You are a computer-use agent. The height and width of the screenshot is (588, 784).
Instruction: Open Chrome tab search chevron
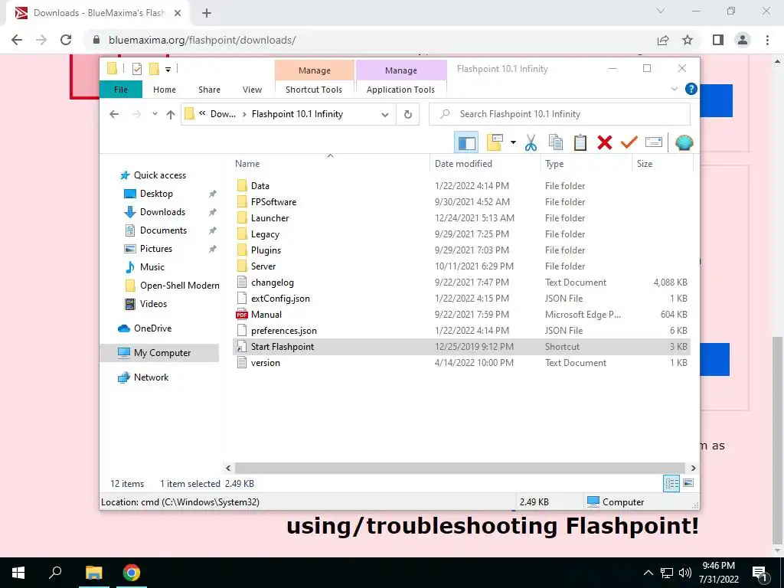(661, 11)
